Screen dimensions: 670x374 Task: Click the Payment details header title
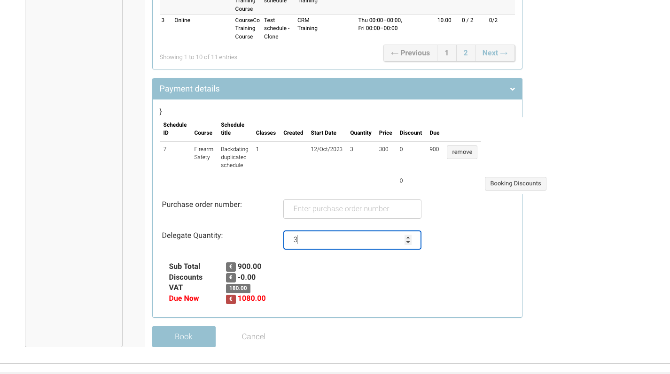point(189,89)
